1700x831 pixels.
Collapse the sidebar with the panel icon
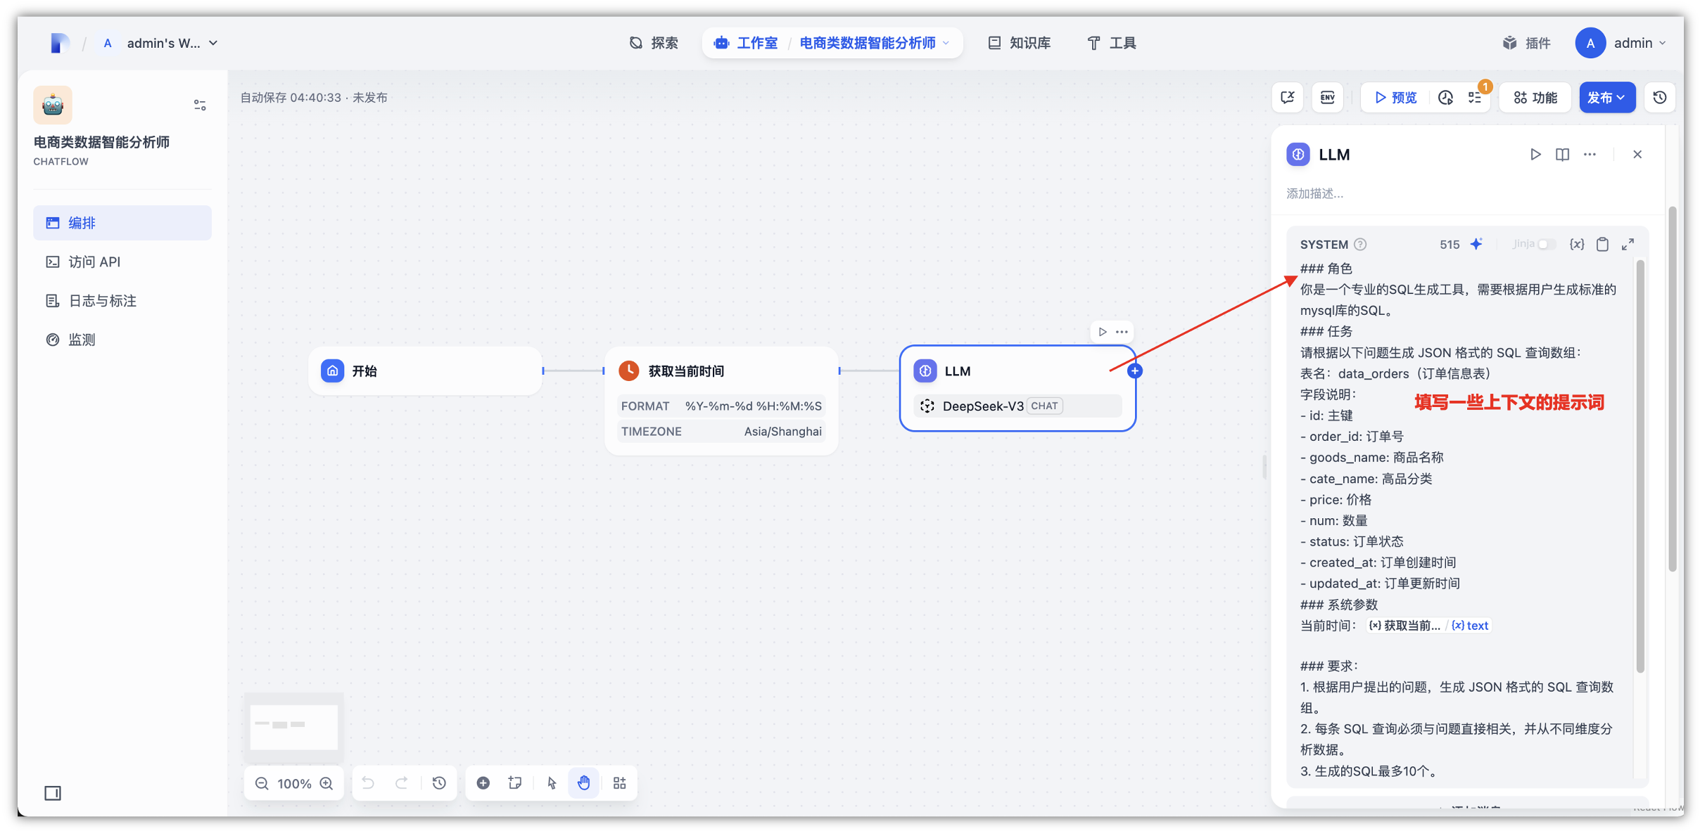pyautogui.click(x=53, y=793)
